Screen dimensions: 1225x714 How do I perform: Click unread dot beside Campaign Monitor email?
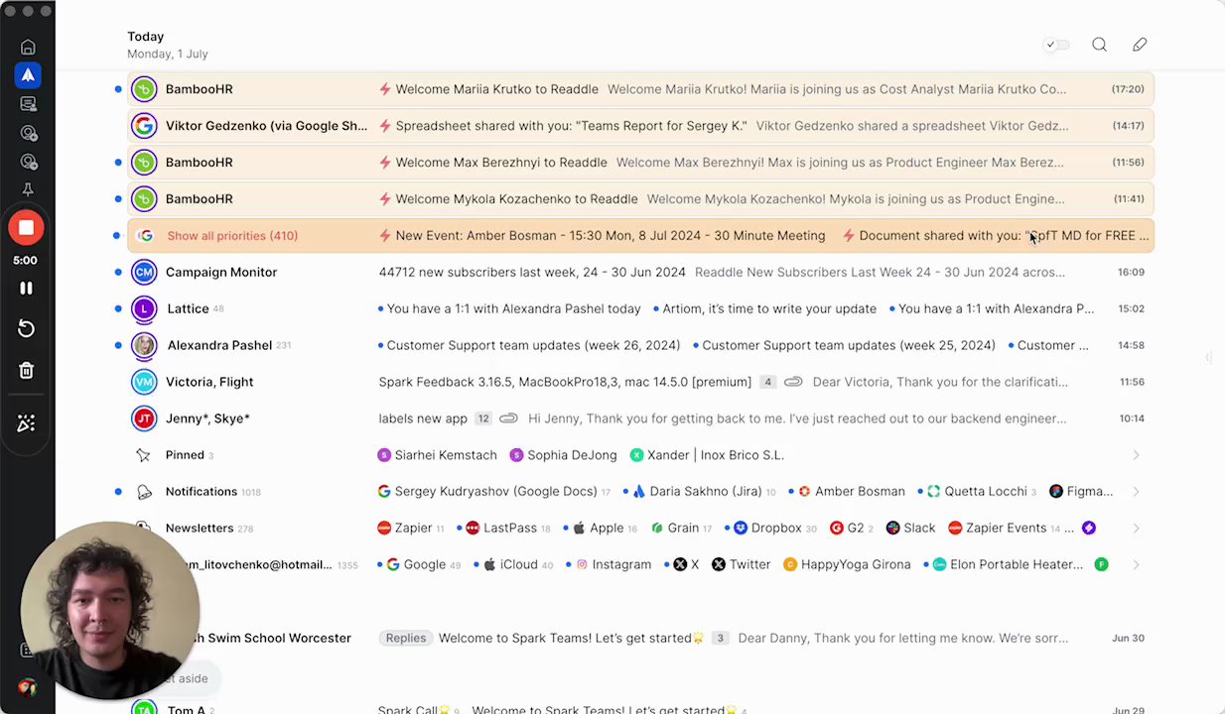(118, 272)
